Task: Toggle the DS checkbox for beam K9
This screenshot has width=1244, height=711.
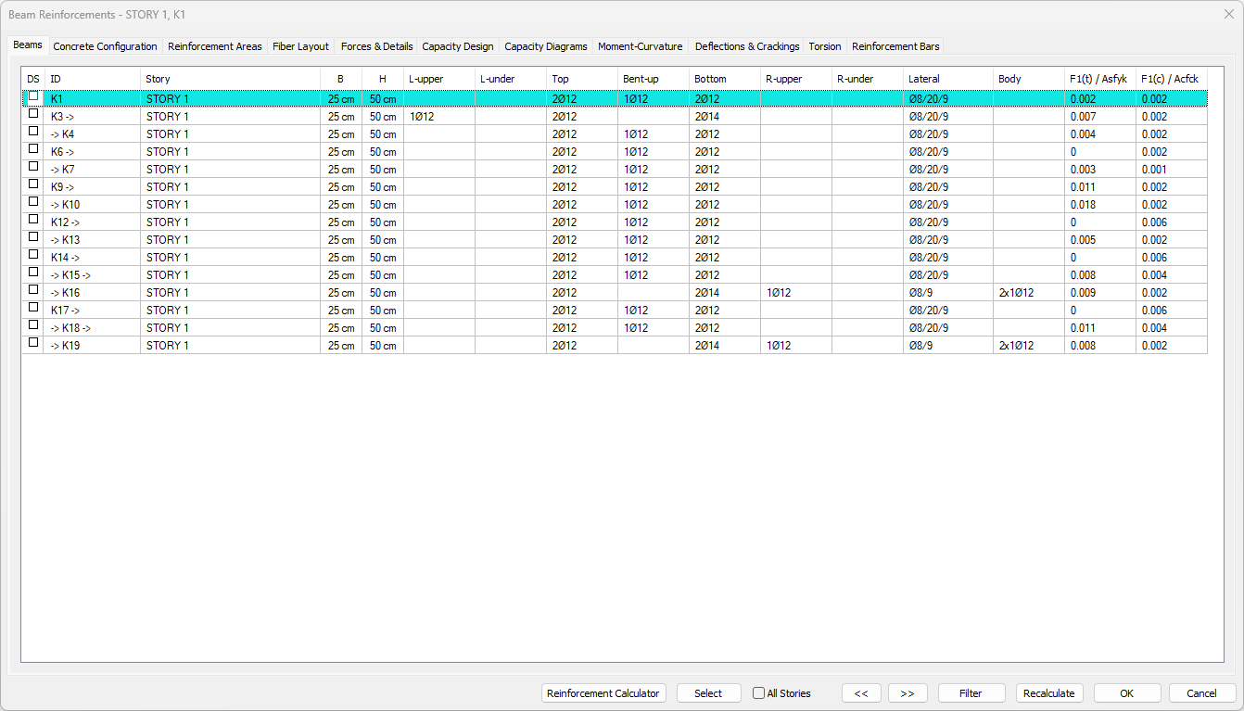Action: point(33,184)
